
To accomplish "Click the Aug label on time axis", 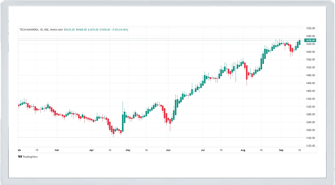I will coord(243,150).
